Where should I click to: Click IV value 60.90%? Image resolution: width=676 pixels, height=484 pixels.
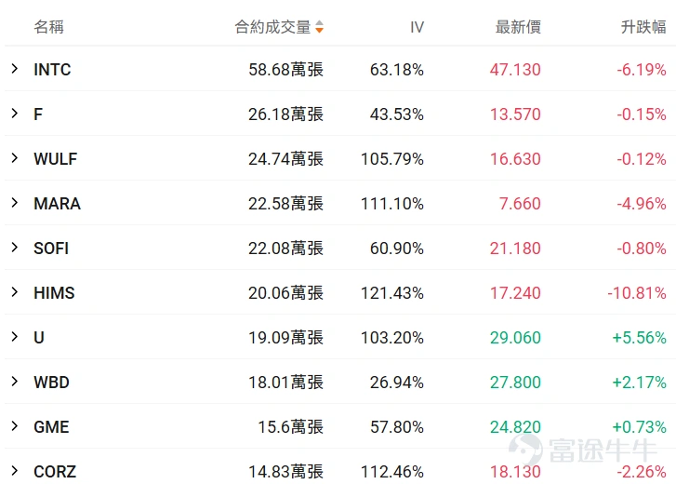coord(397,248)
